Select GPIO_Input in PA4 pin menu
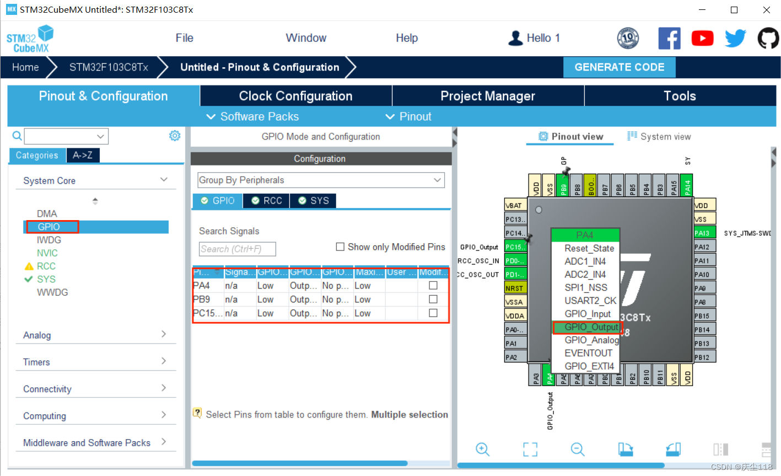Viewport: 781px width, 476px height. [x=586, y=314]
